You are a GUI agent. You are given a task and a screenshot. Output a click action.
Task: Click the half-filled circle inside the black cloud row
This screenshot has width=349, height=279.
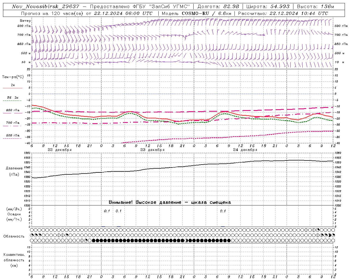pyautogui.click(x=186, y=240)
